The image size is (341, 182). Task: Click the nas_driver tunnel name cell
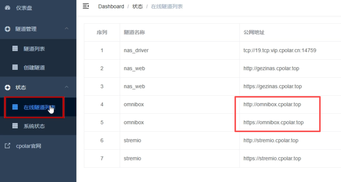pyautogui.click(x=136, y=50)
